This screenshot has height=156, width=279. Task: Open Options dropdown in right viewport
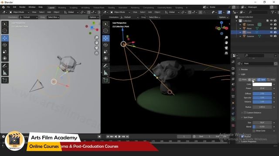coord(223,17)
